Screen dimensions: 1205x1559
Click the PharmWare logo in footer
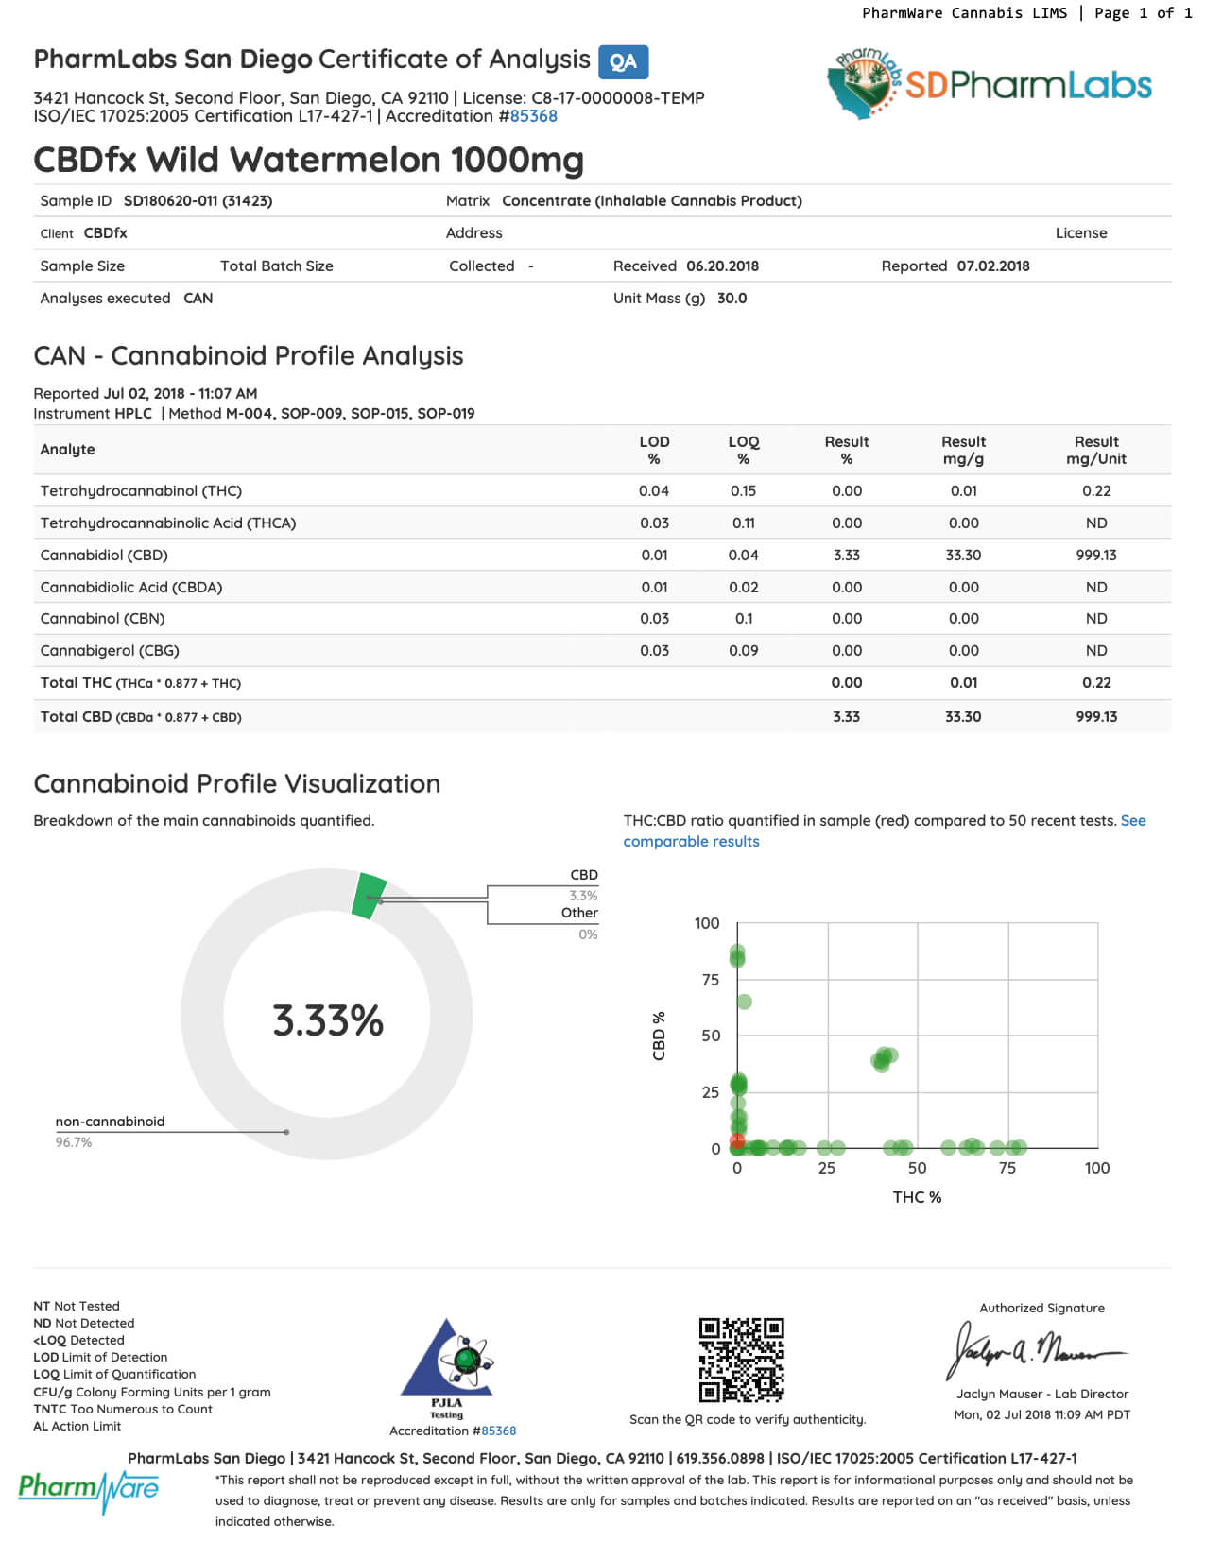[x=89, y=1489]
